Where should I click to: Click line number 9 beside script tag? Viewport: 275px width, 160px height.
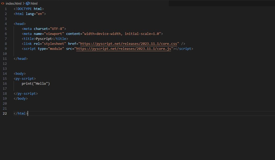(x=6, y=49)
